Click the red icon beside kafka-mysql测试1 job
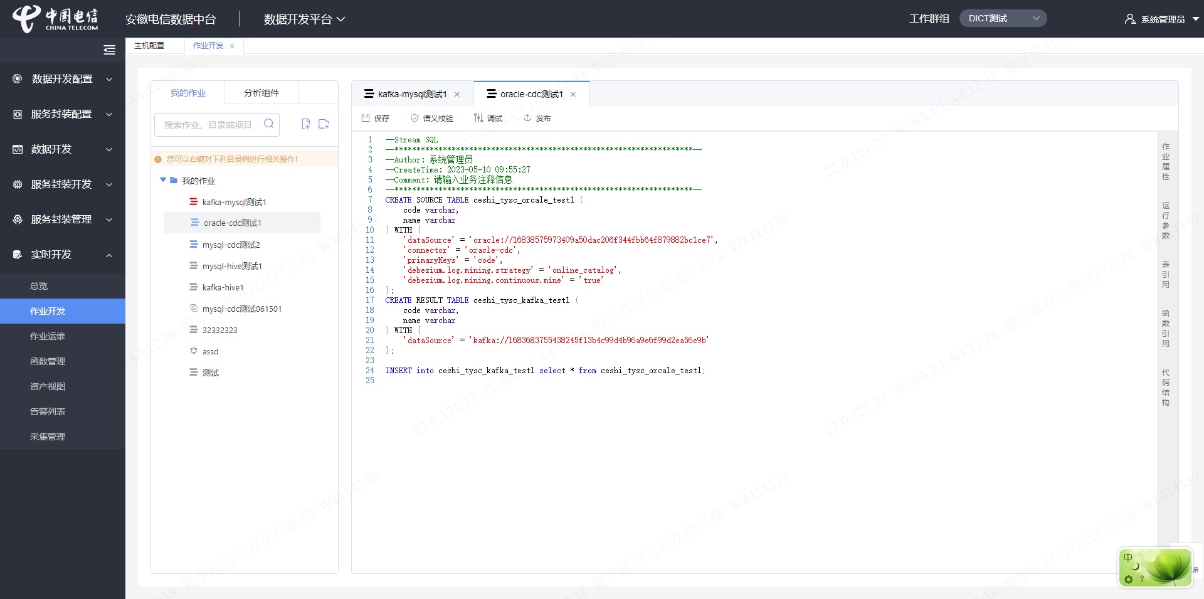The width and height of the screenshot is (1204, 599). (193, 201)
